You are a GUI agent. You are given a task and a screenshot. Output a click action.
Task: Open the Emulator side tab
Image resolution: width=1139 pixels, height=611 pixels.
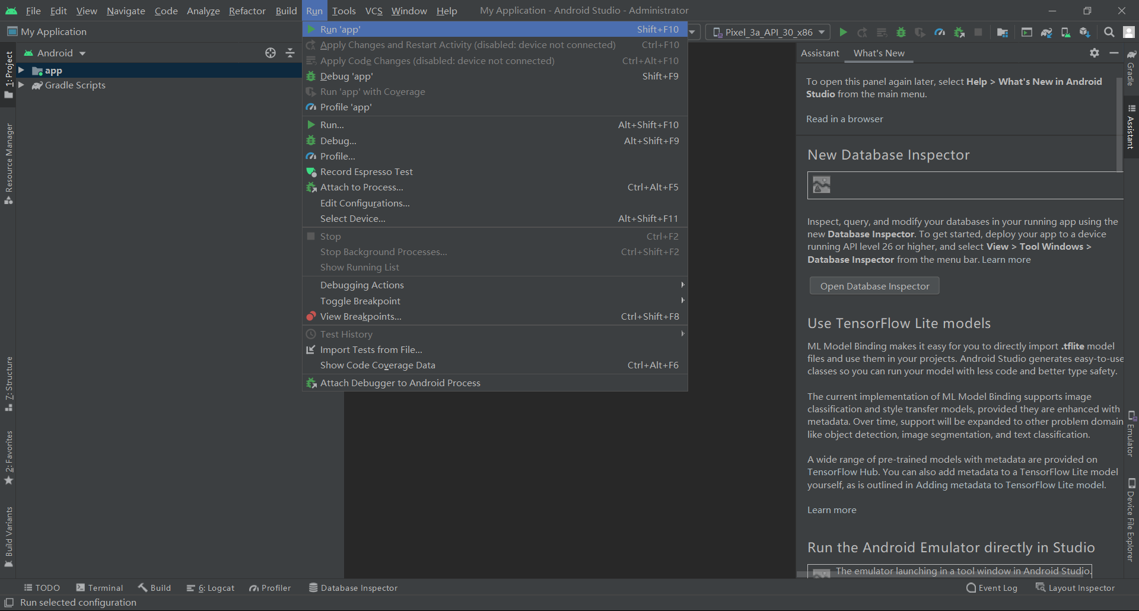[1131, 434]
